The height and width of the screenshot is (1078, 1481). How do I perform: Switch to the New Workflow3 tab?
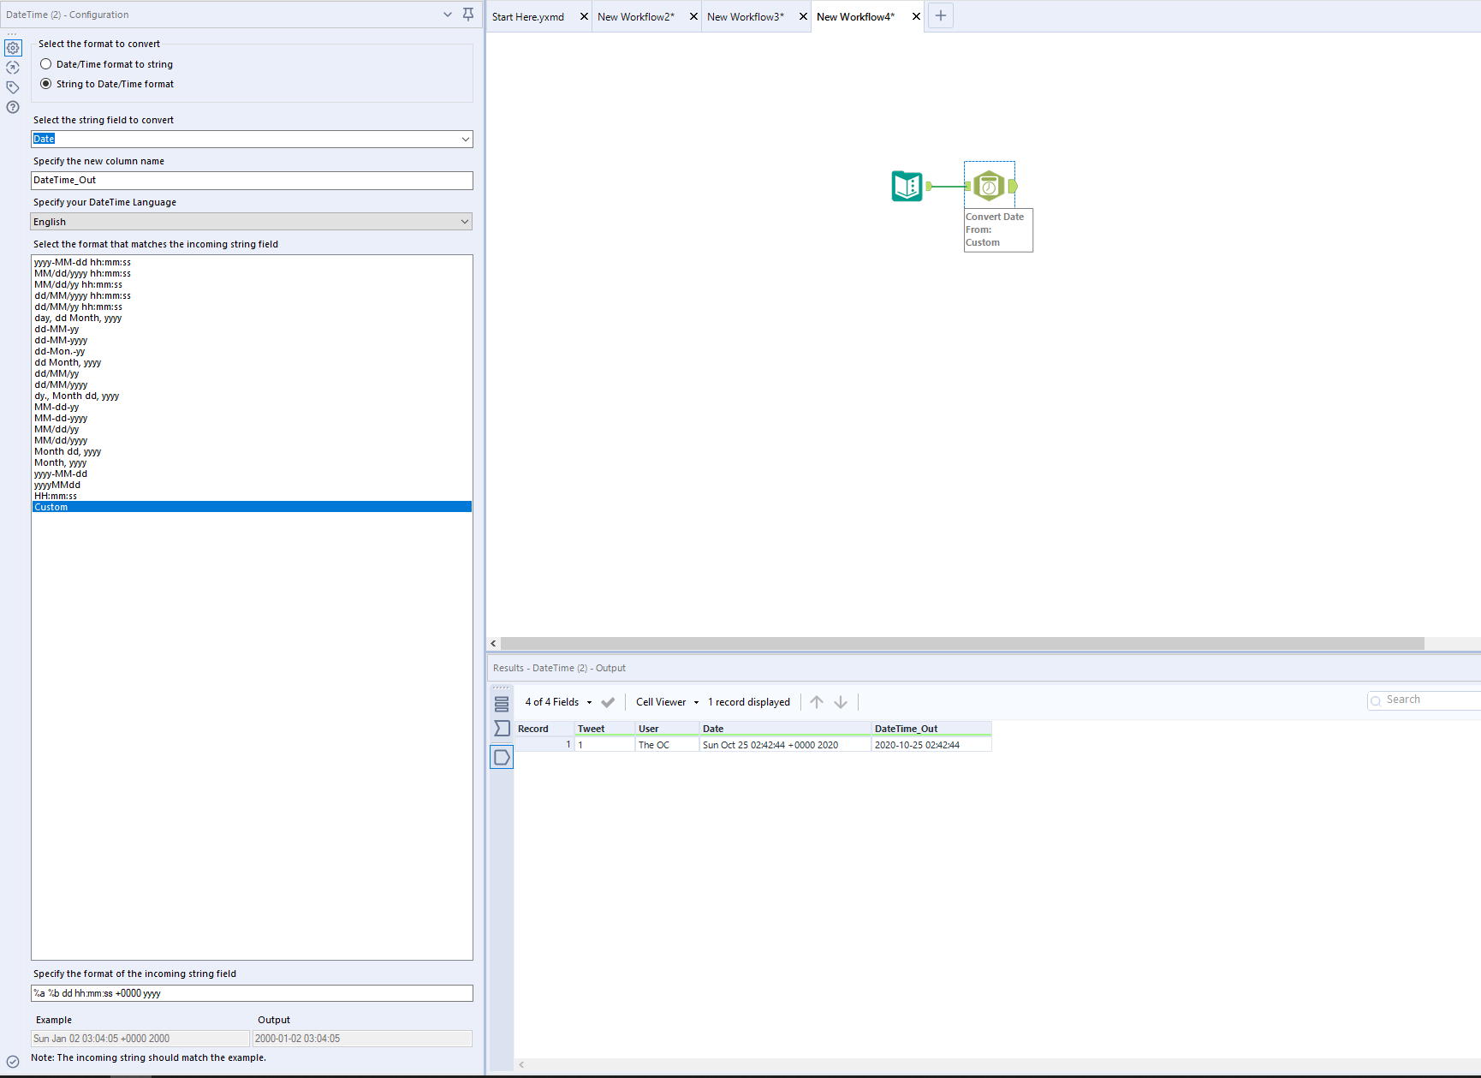[746, 15]
